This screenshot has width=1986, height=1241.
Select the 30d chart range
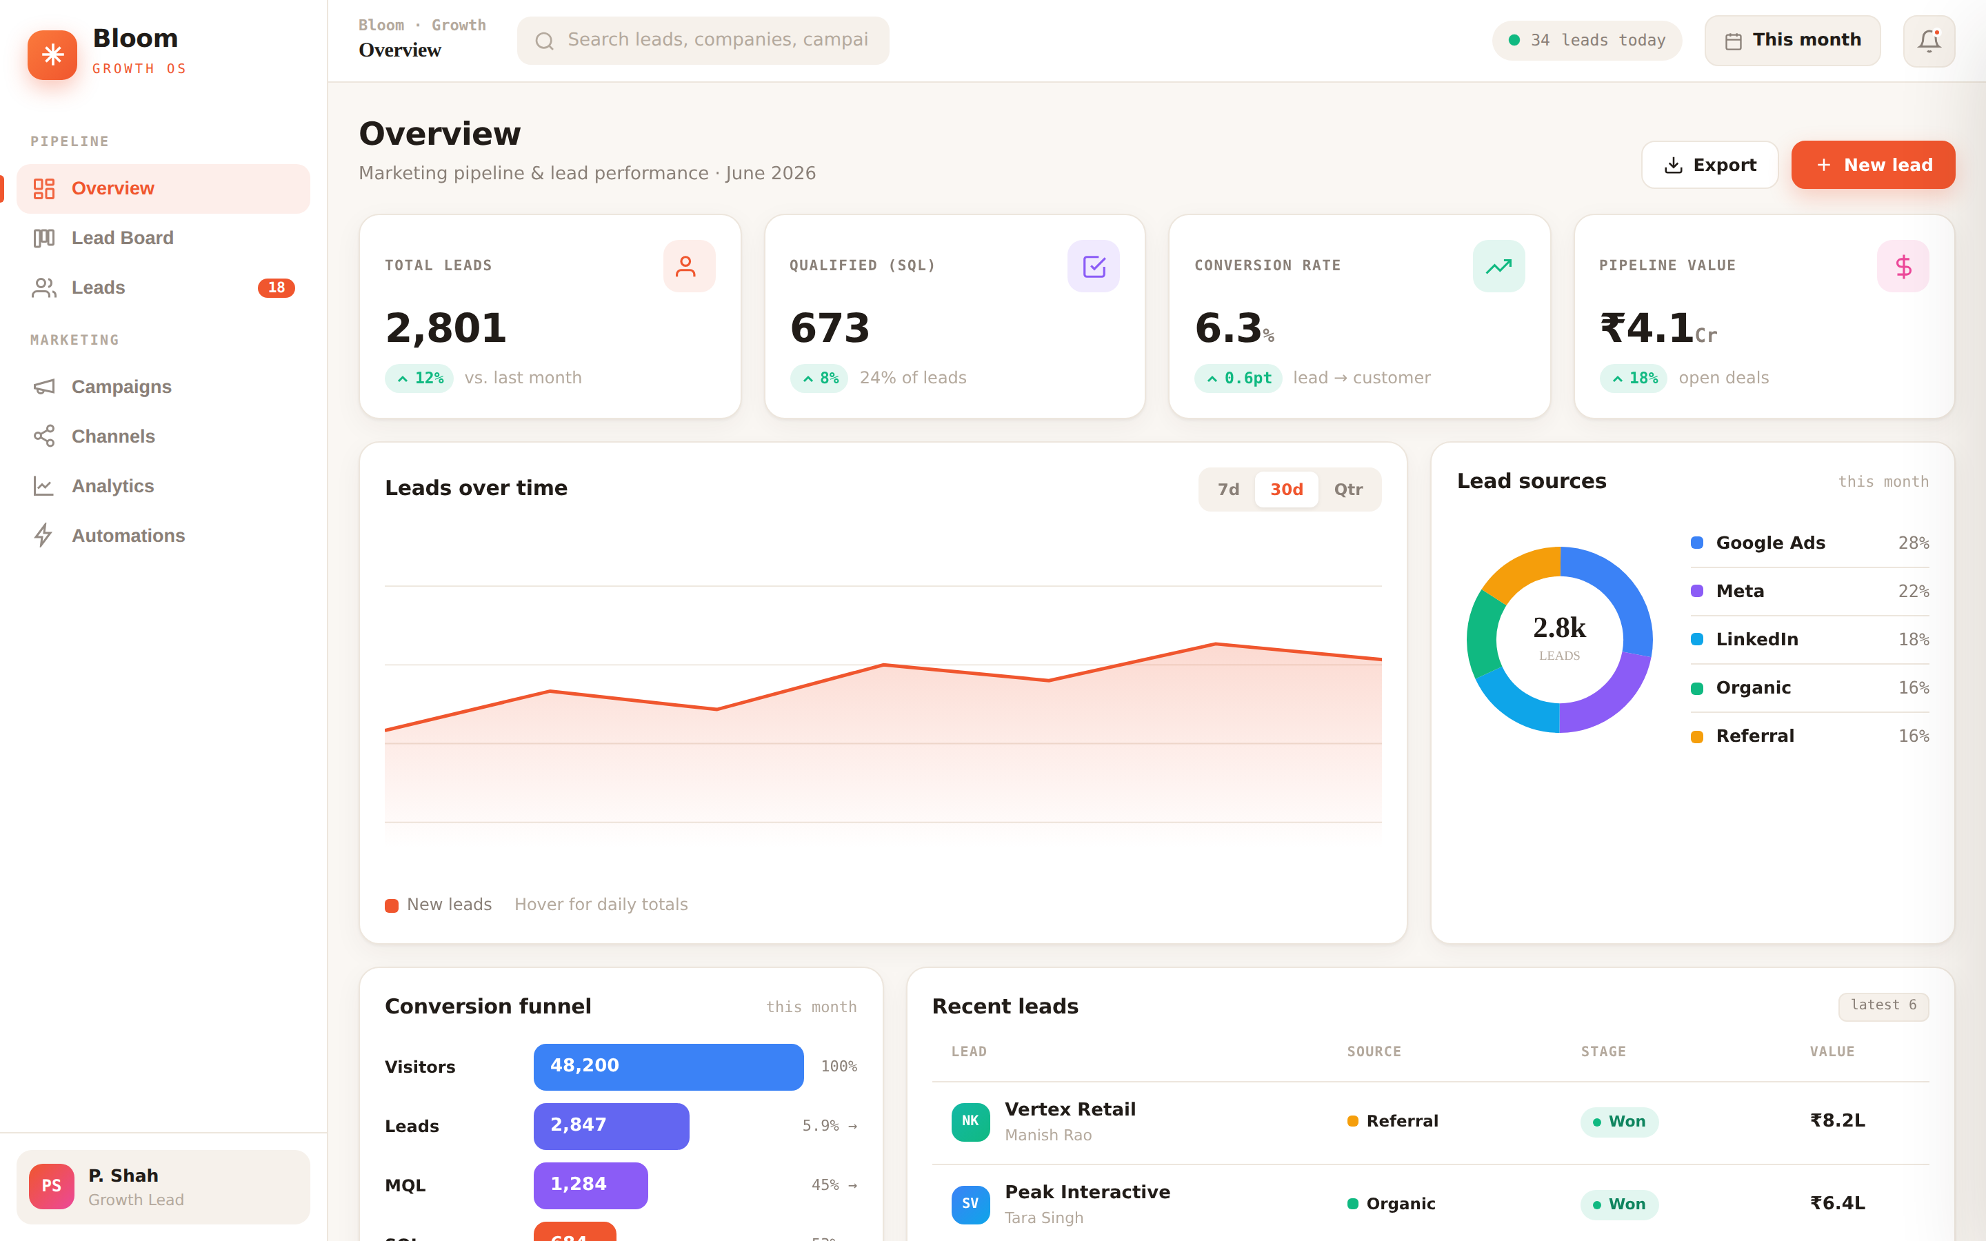pyautogui.click(x=1287, y=490)
